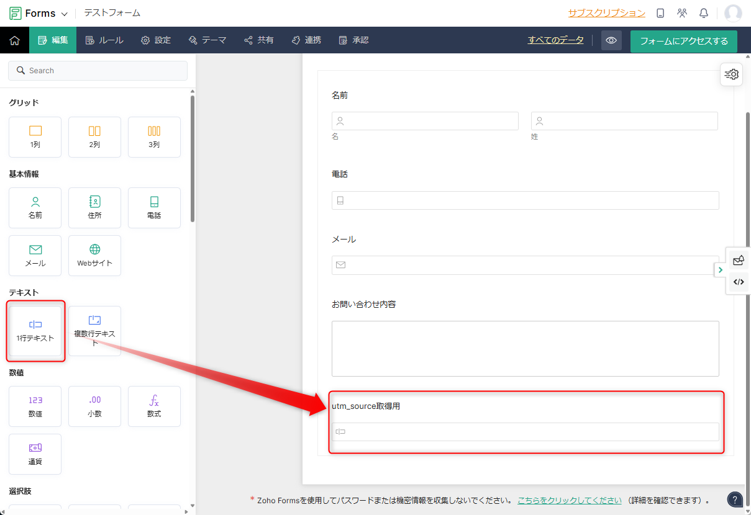Open form settings gear panel
This screenshot has height=515, width=751.
click(x=731, y=74)
